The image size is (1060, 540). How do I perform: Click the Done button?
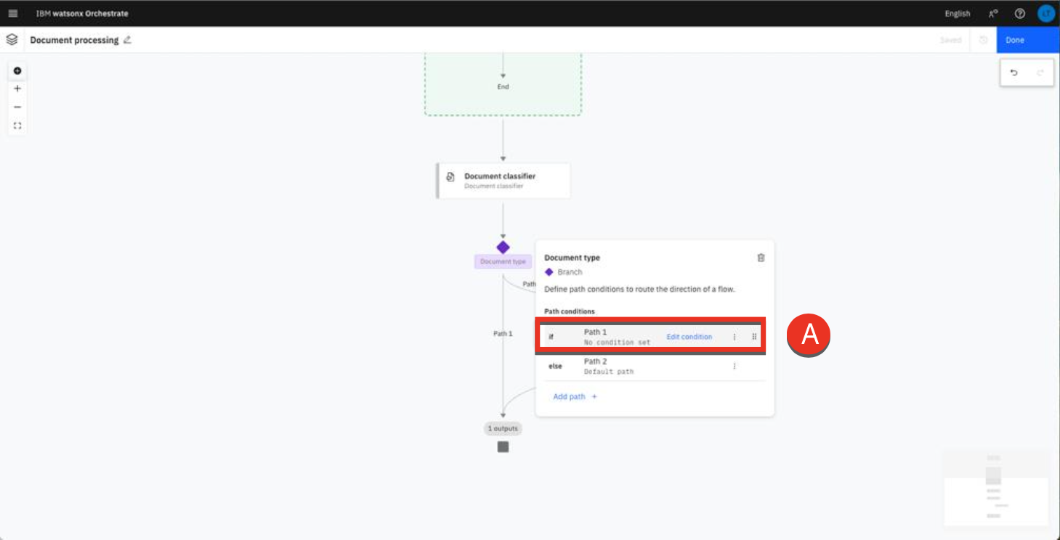click(x=1027, y=40)
